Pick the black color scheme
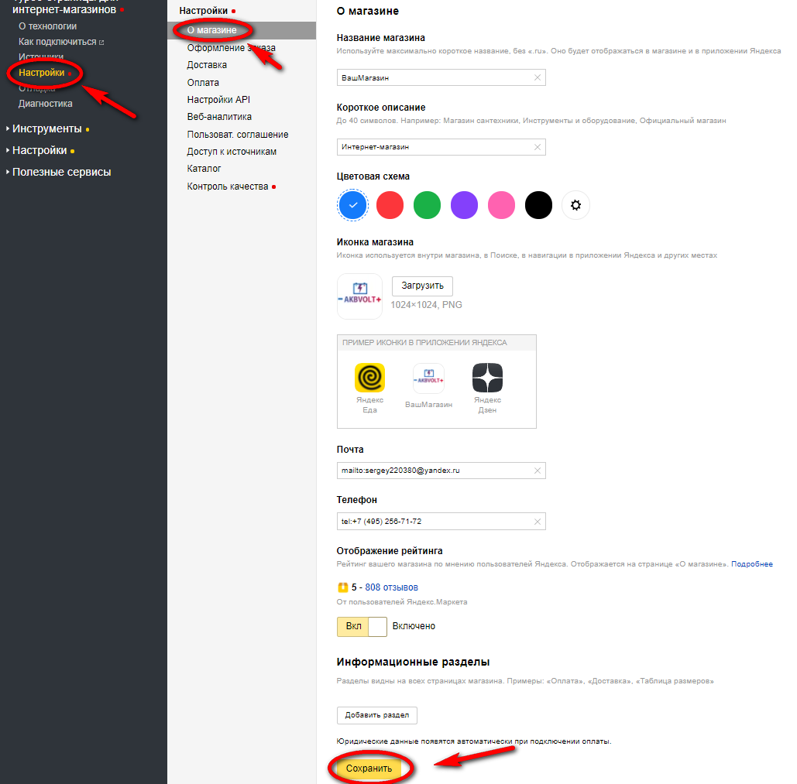The height and width of the screenshot is (784, 797). click(538, 205)
